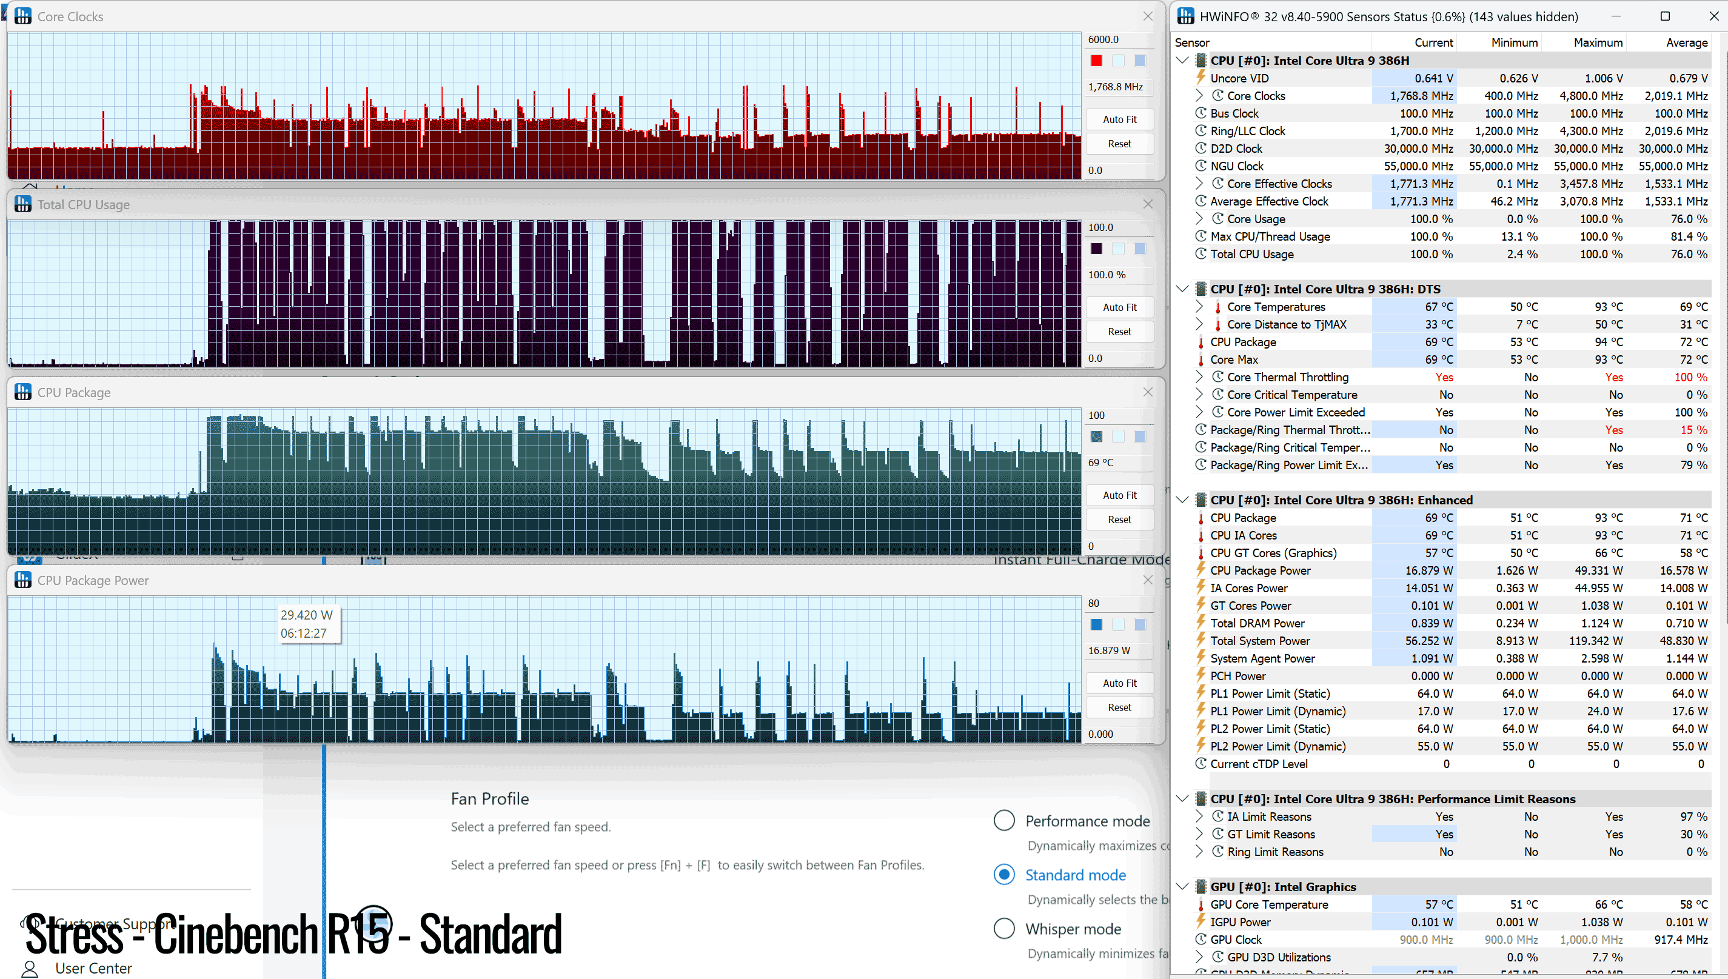Click the clock icon beside Current cTDP Level
The image size is (1728, 979).
(1201, 764)
